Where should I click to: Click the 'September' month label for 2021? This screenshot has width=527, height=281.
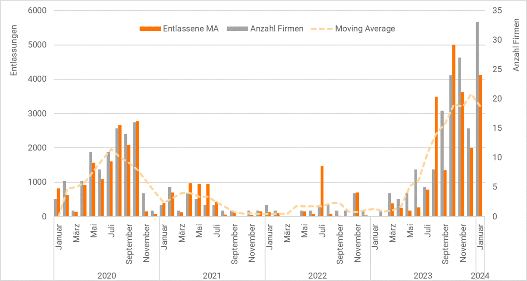pos(235,244)
